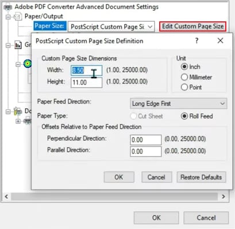235x229 pixels.
Task: Select Adobe PDF Converter Advanced Document Settings root
Action: pos(87,7)
